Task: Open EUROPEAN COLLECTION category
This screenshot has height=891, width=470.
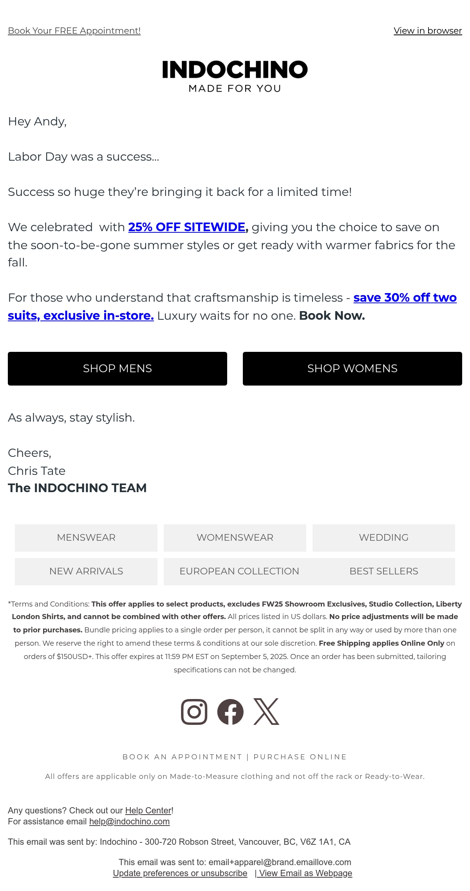Action: click(x=239, y=571)
